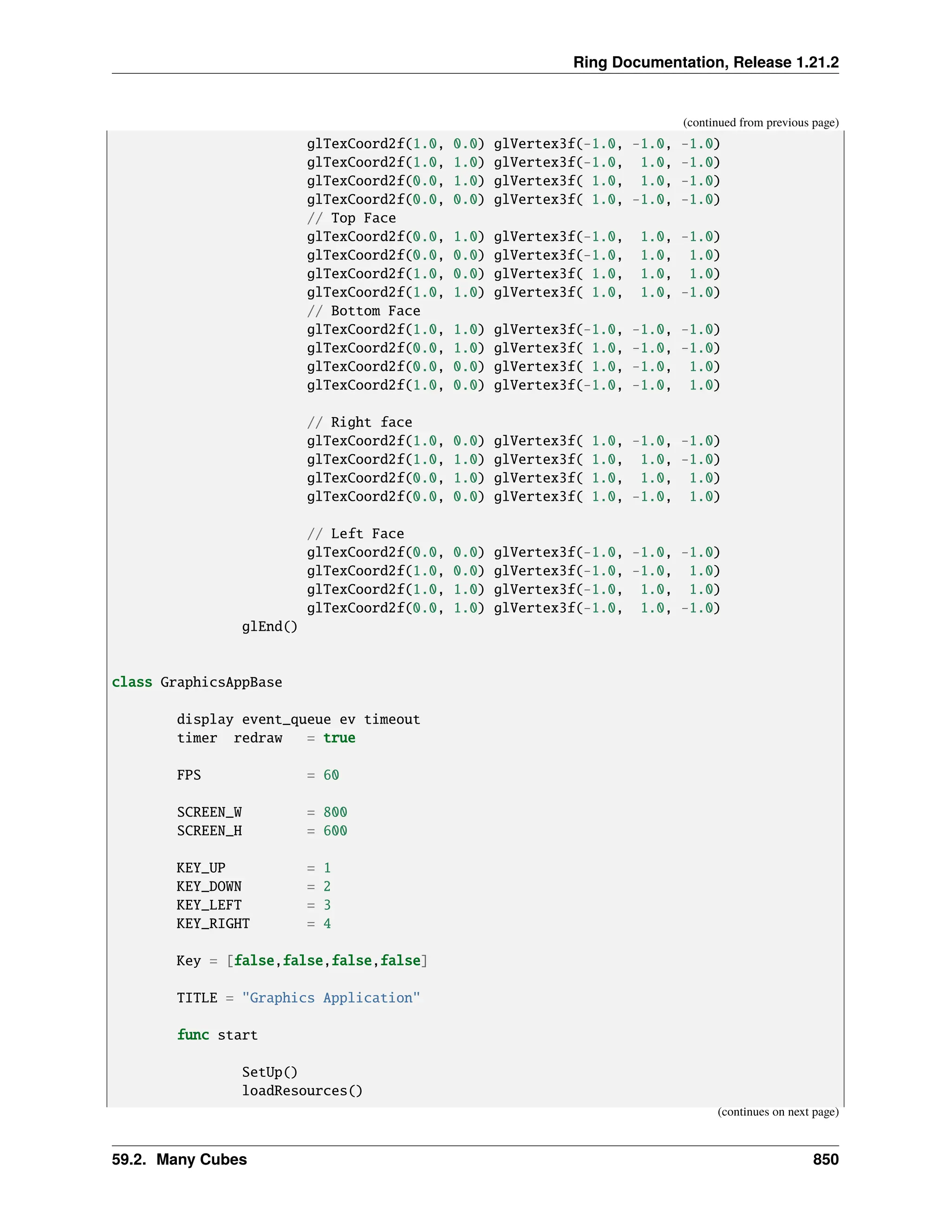
Task: Click the '// Left Face' comment
Action: tap(356, 533)
